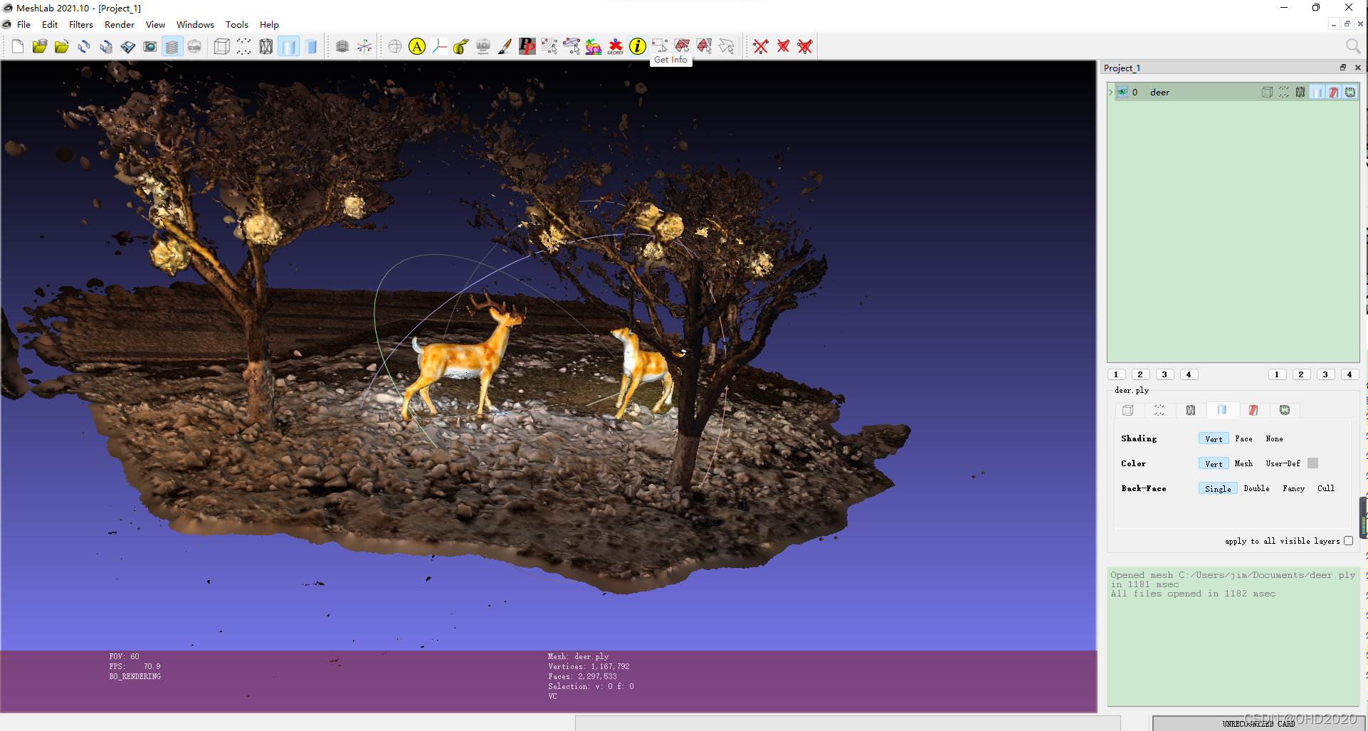1368x731 pixels.
Task: Open the Z-painting paint tool
Action: point(505,46)
